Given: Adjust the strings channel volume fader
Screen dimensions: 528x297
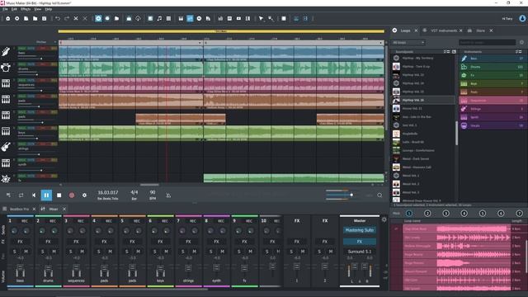Looking at the screenshot, I should click(x=188, y=268).
